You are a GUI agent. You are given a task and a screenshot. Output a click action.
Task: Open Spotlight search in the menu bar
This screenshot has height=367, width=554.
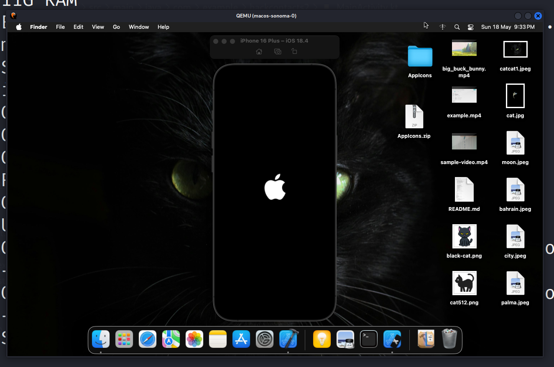[457, 27]
